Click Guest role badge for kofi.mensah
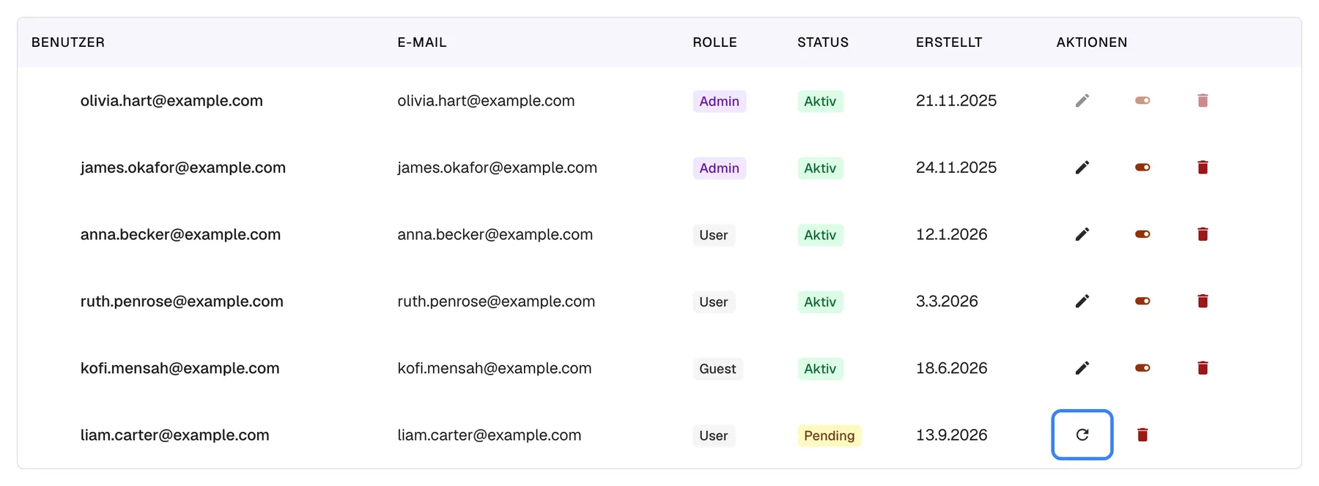 [x=718, y=369]
